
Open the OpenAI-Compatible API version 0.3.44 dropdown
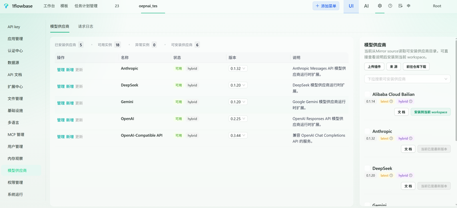click(x=238, y=136)
